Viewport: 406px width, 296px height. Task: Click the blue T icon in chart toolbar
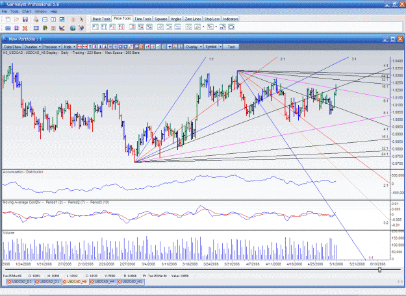tap(90, 47)
